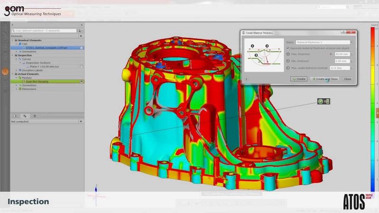Click the selection options icon next to search field
Screen dimensions: 379x213
pos(81,30)
